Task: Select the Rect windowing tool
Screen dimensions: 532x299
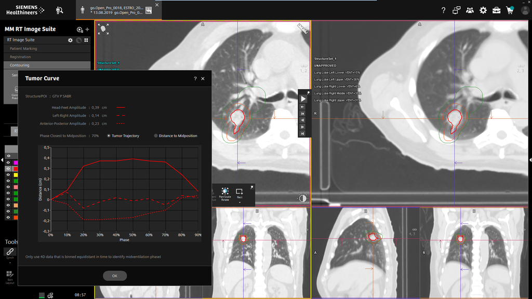Action: click(x=239, y=191)
